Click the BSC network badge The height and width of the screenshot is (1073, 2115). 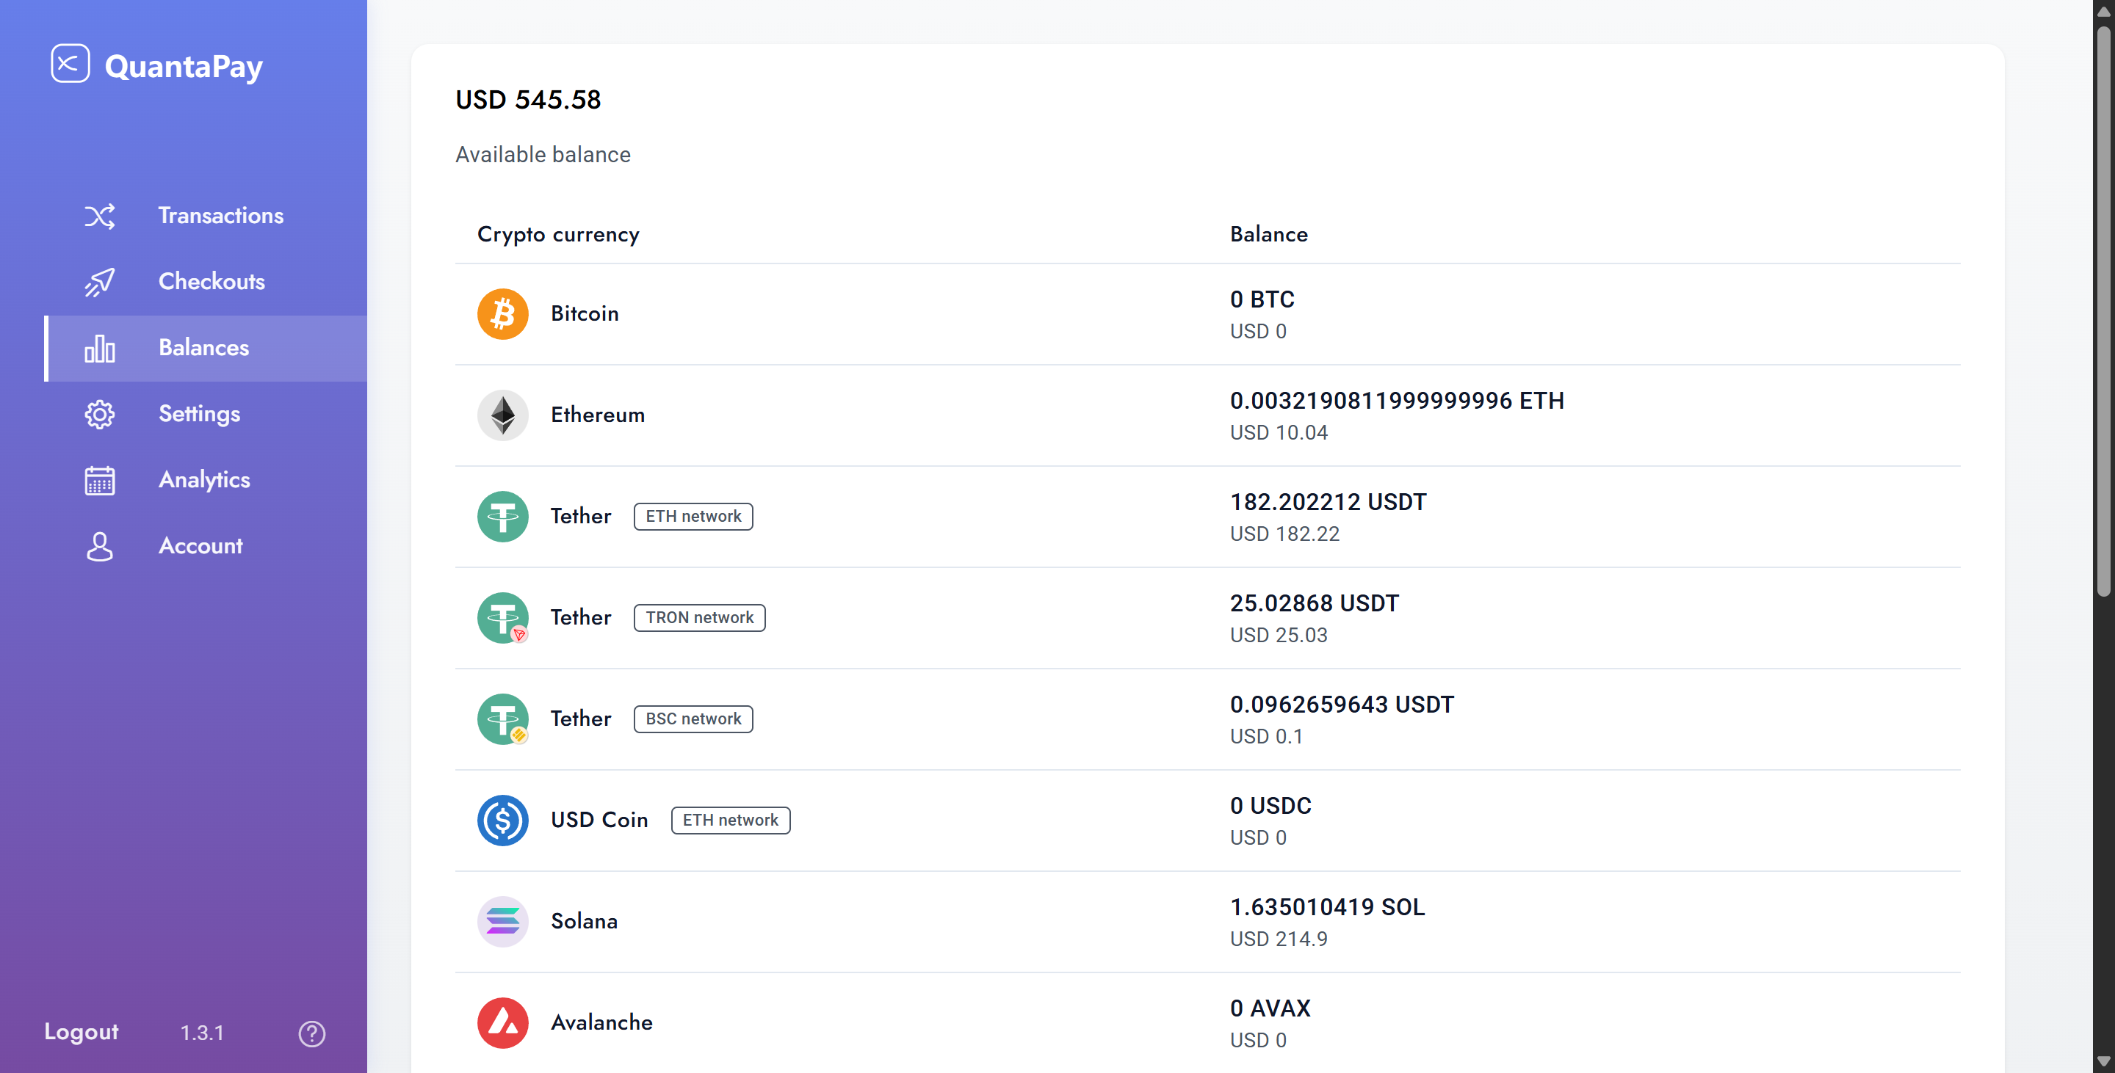[x=693, y=719]
